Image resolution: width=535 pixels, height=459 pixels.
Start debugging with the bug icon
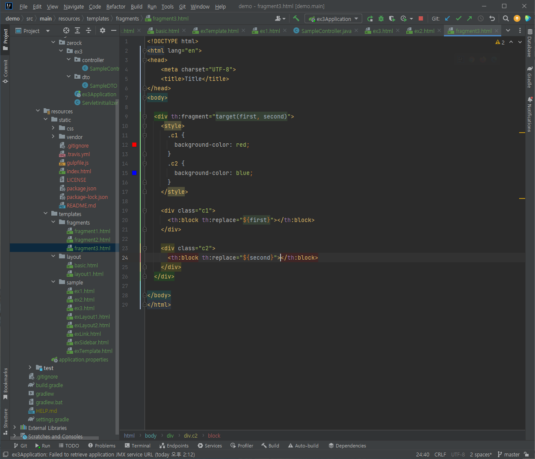pyautogui.click(x=381, y=18)
